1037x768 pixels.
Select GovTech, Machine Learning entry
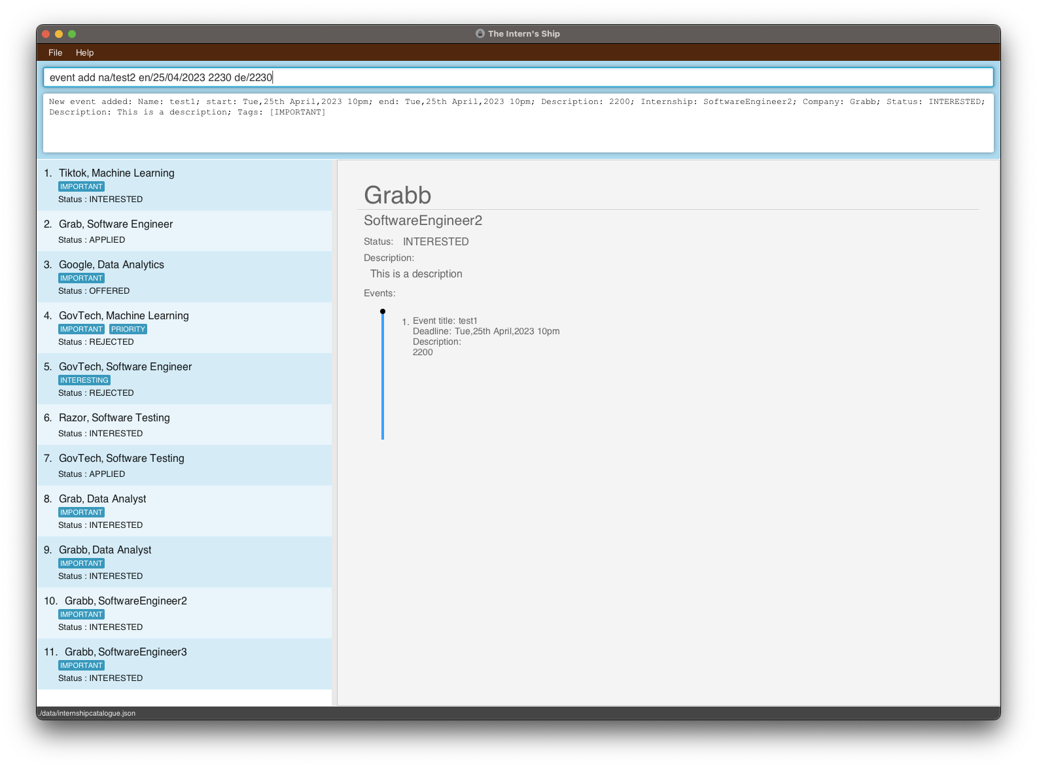click(x=185, y=328)
